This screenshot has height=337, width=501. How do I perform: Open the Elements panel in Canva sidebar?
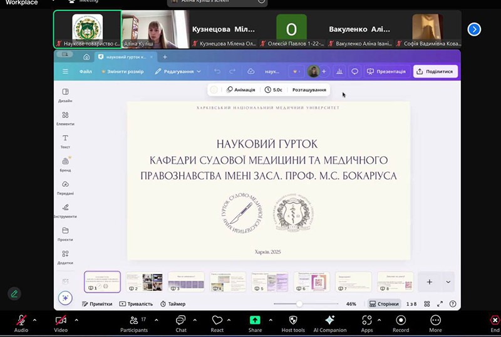coord(65,118)
